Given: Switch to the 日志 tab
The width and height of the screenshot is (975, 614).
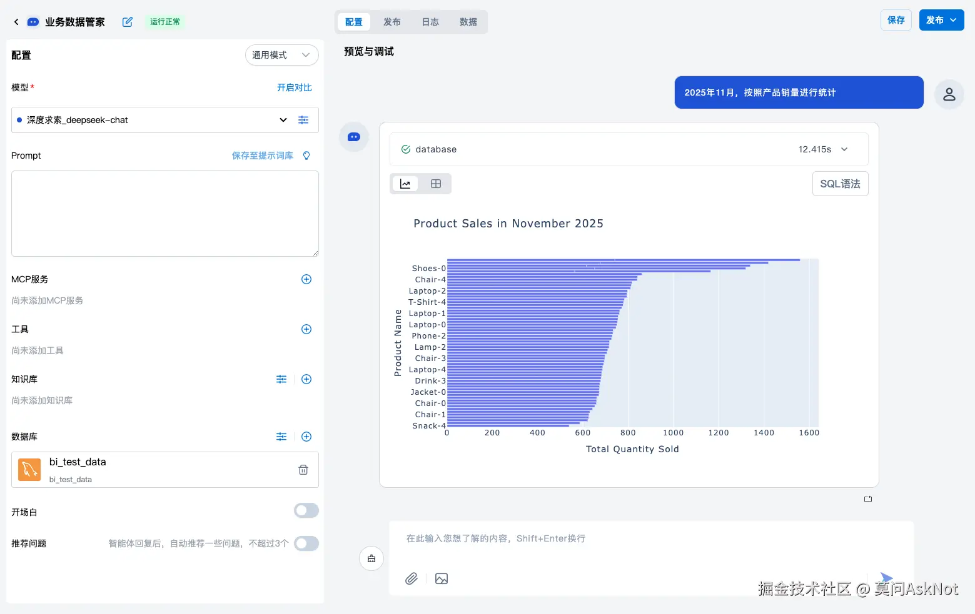Looking at the screenshot, I should pyautogui.click(x=430, y=22).
